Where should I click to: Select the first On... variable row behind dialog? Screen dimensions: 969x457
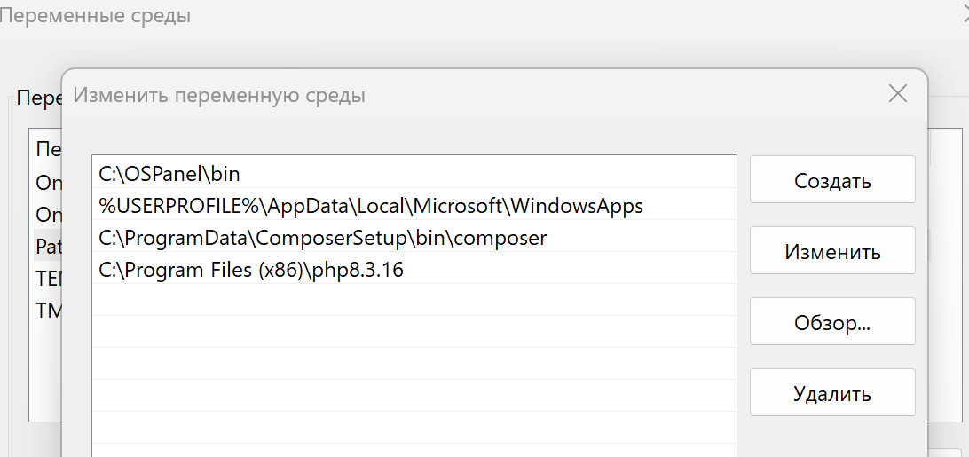(47, 182)
